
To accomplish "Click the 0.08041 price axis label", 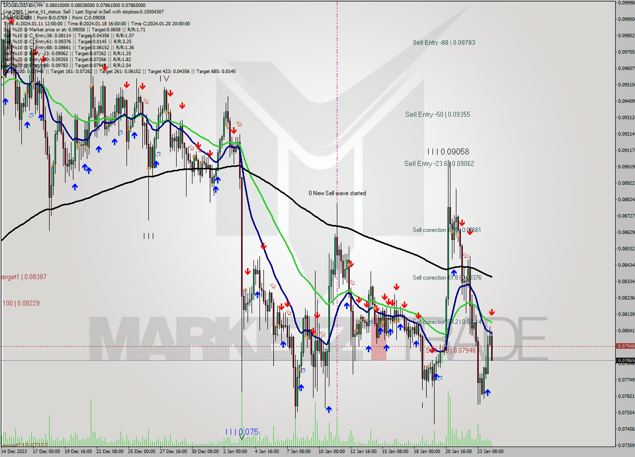I will pyautogui.click(x=626, y=330).
